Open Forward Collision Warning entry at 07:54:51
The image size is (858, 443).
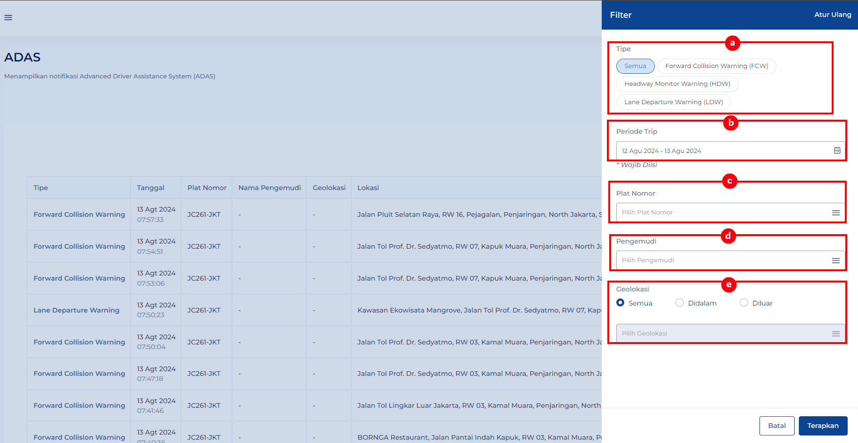click(79, 246)
